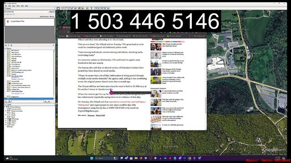Select the Add Placemark toolbar icon

pos(63,8)
